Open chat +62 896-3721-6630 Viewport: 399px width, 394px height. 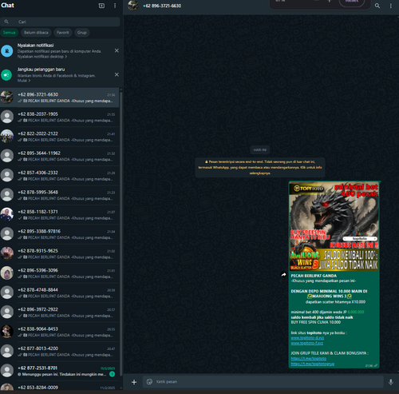pyautogui.click(x=60, y=98)
